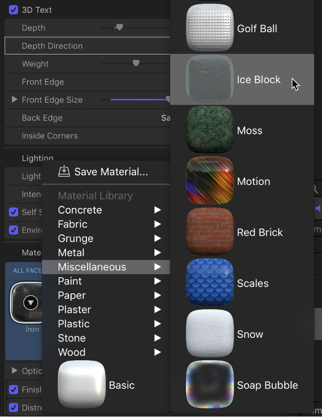Click the blue speaker icon on right edge
This screenshot has height=417, width=322.
[x=318, y=208]
